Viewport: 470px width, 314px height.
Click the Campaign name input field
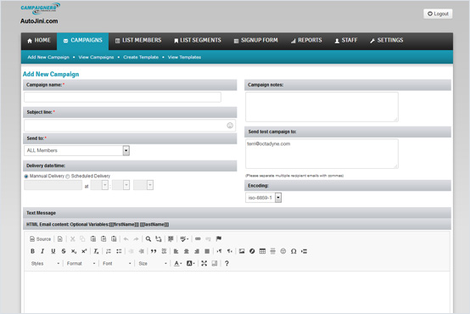tap(123, 97)
